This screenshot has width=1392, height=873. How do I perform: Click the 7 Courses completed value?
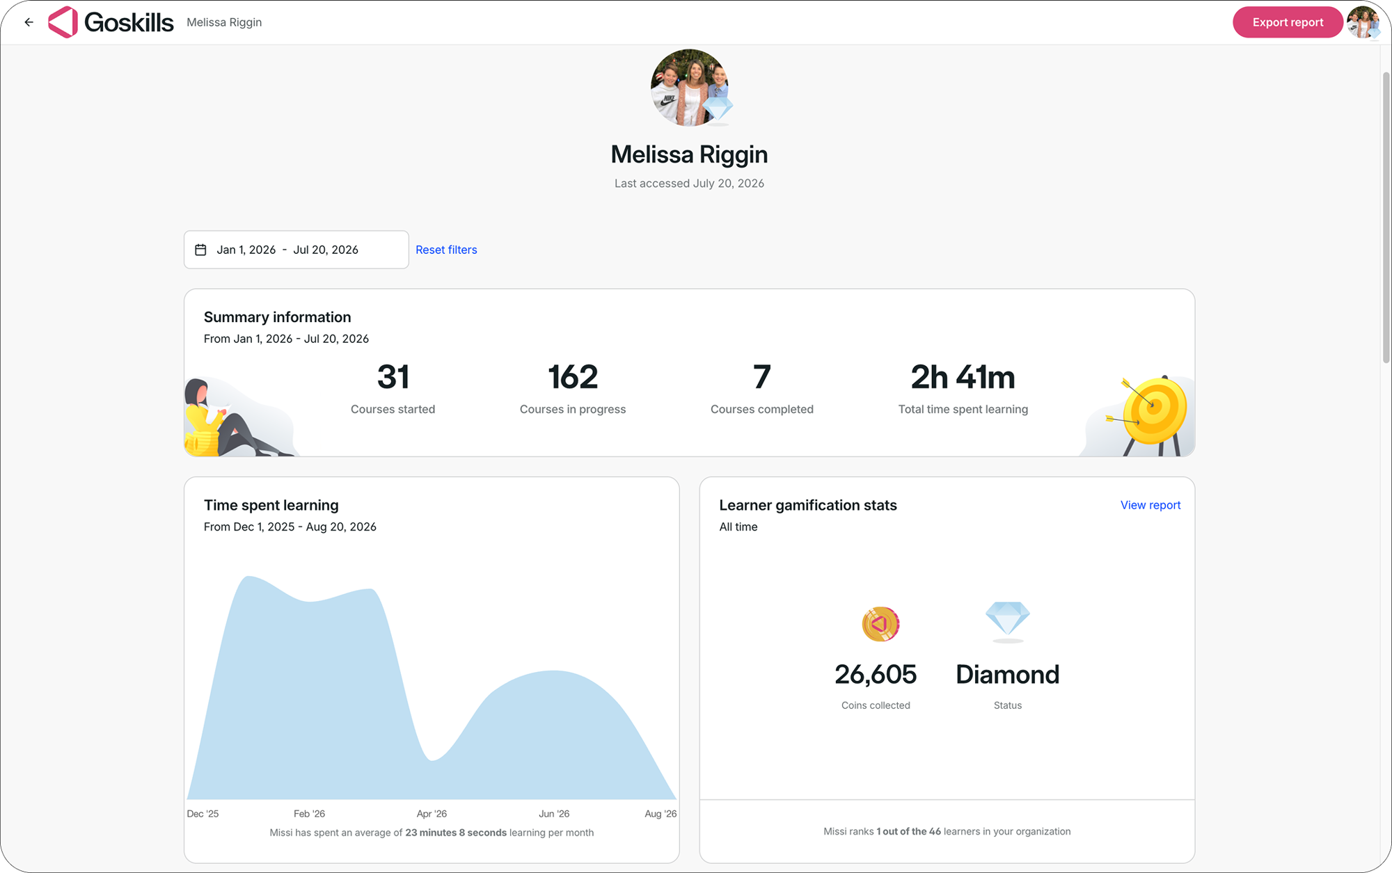point(762,377)
